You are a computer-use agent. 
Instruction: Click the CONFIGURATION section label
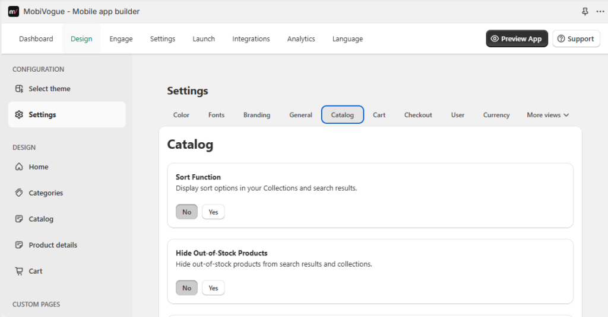point(38,69)
